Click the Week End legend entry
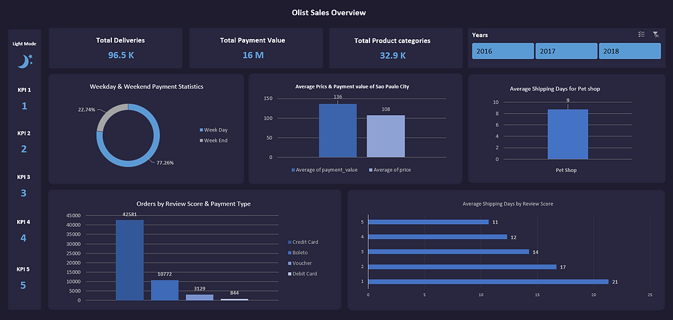This screenshot has width=673, height=320. (214, 140)
